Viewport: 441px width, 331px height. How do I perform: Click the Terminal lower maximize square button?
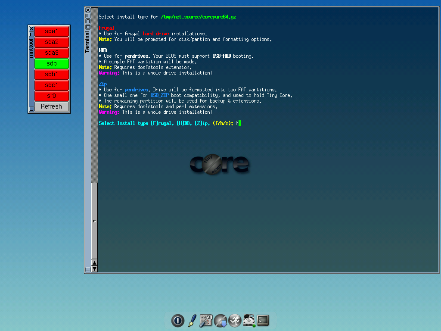(x=88, y=27)
